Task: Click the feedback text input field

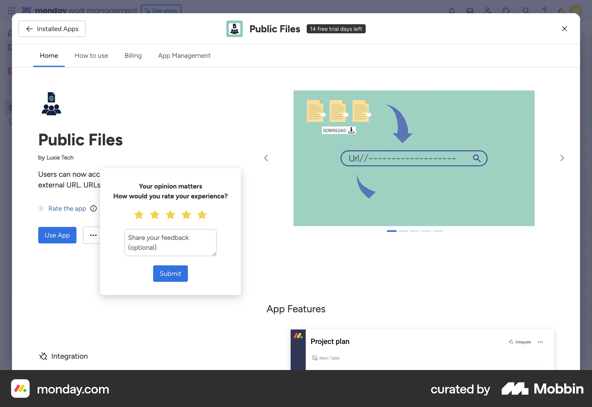Action: 170,243
